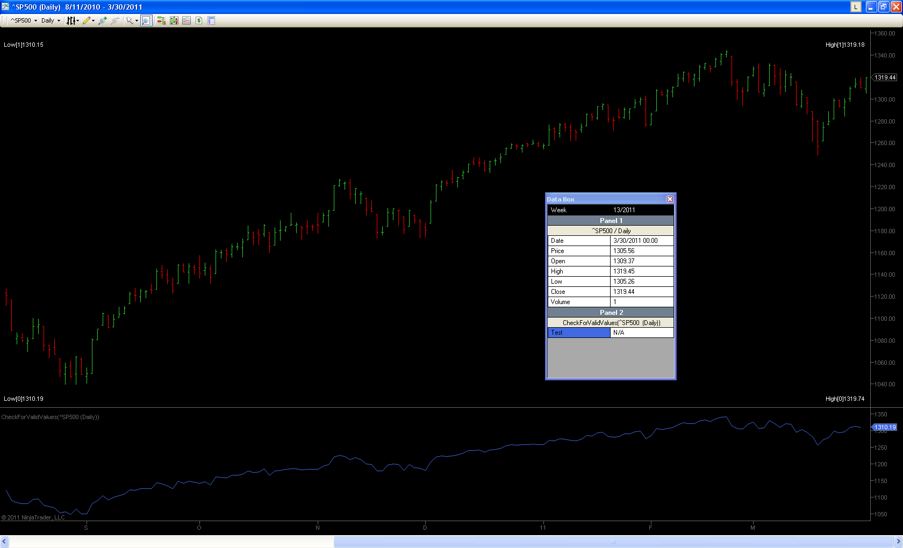Screen dimensions: 903x548
Task: Click the Low[0]1310.19 chart label
Action: click(24, 399)
